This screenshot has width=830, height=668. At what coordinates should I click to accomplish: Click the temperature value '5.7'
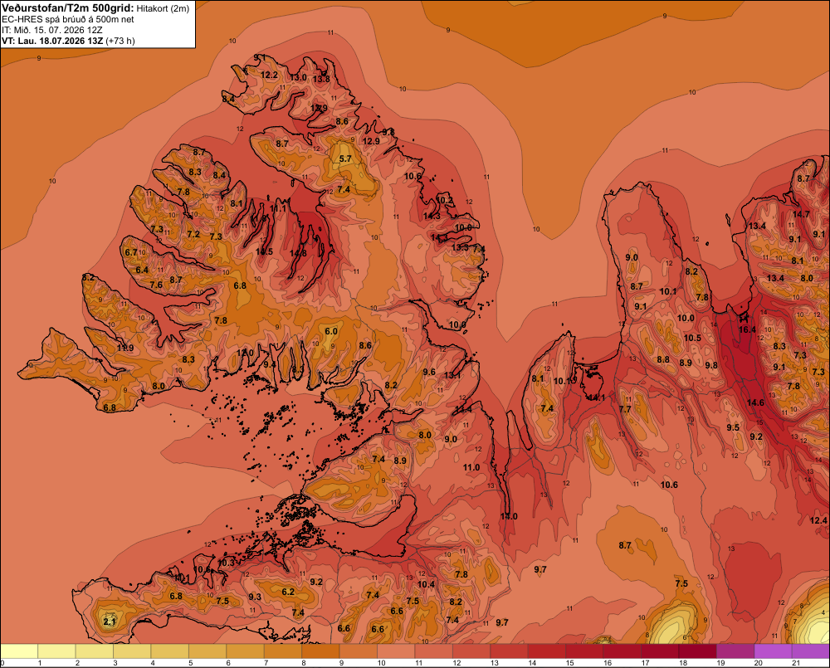pyautogui.click(x=345, y=158)
